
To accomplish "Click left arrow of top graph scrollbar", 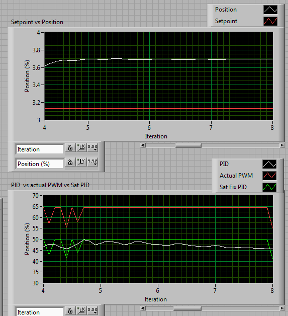I will [x=143, y=145].
